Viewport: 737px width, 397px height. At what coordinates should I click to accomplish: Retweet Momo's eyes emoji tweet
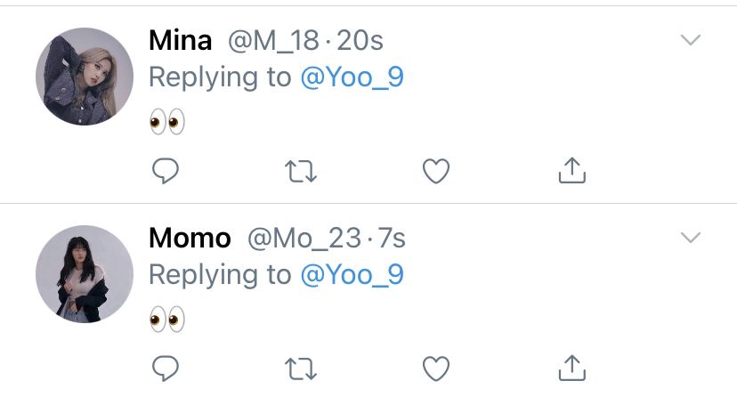pyautogui.click(x=301, y=369)
